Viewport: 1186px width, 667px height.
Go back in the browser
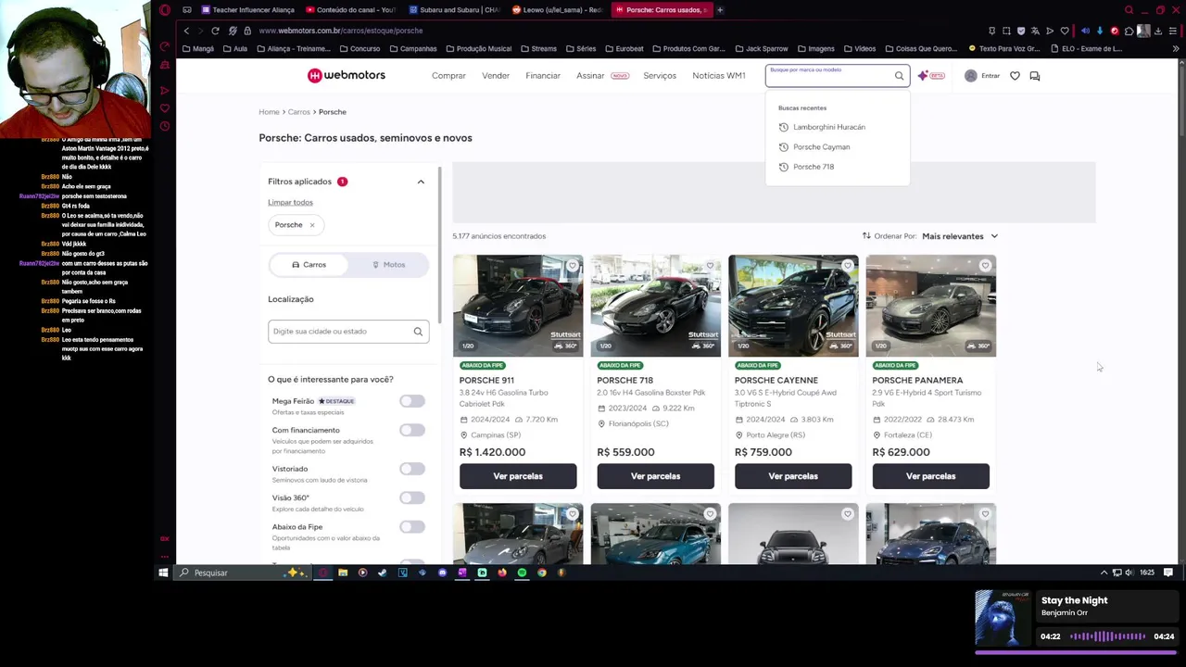click(x=186, y=31)
